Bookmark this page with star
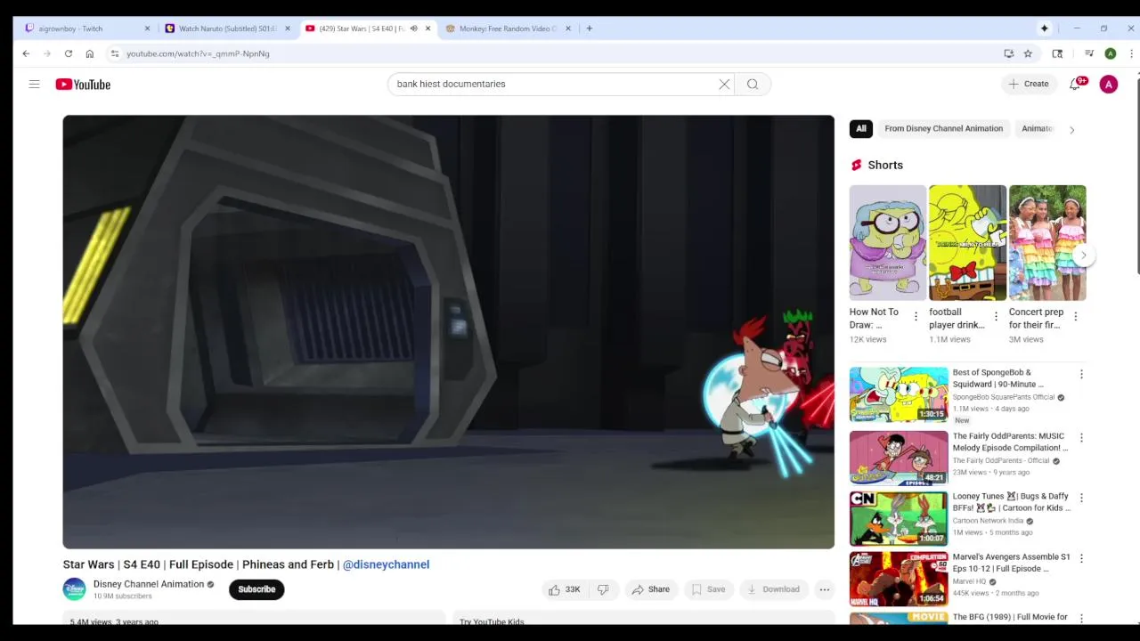The height and width of the screenshot is (641, 1140). click(x=1028, y=53)
